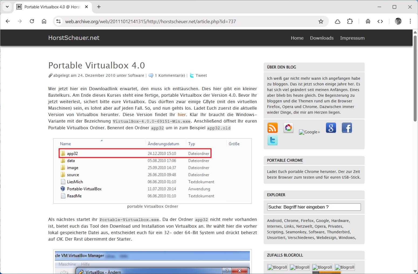Open the Downloads menu item
The height and width of the screenshot is (274, 418).
[322, 38]
